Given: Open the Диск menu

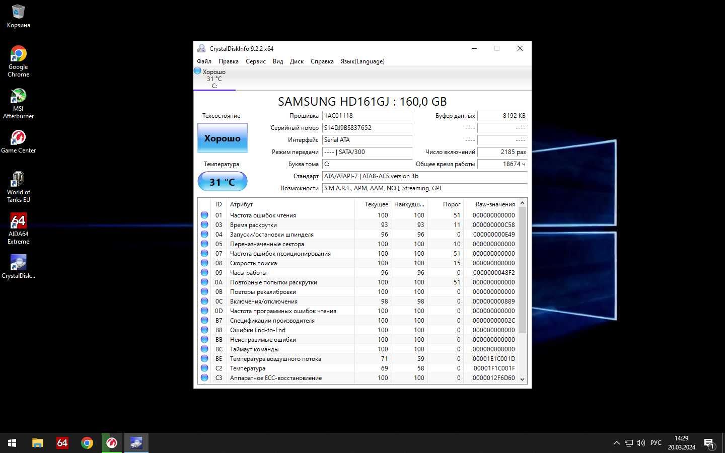Looking at the screenshot, I should tap(297, 61).
